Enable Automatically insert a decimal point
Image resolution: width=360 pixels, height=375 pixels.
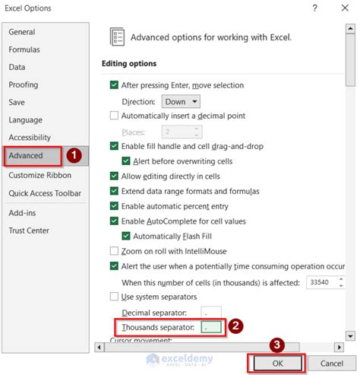(114, 116)
